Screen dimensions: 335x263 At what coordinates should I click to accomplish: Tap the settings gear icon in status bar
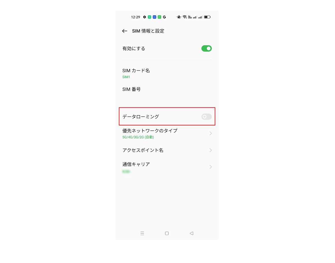(145, 17)
